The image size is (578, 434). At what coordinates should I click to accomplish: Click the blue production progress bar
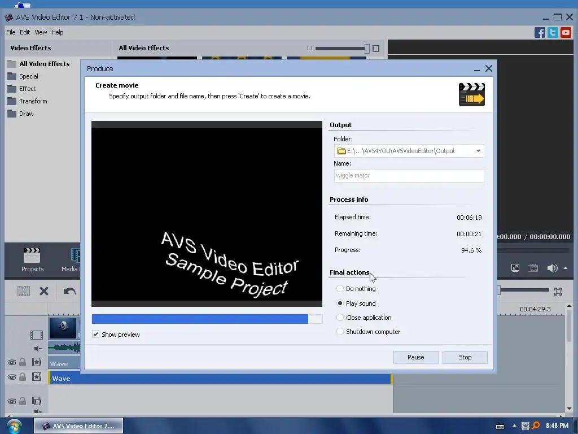[207, 319]
